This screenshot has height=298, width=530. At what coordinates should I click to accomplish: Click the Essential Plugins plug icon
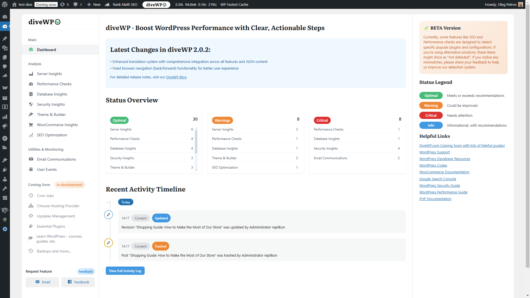(x=31, y=226)
